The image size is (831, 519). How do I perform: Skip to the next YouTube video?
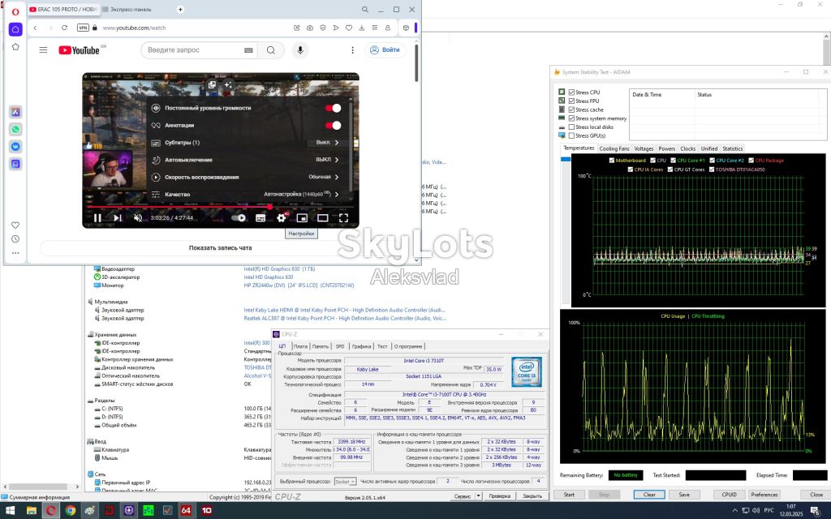118,217
